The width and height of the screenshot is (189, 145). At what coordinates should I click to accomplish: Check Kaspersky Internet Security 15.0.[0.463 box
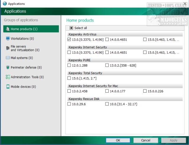[145, 52]
